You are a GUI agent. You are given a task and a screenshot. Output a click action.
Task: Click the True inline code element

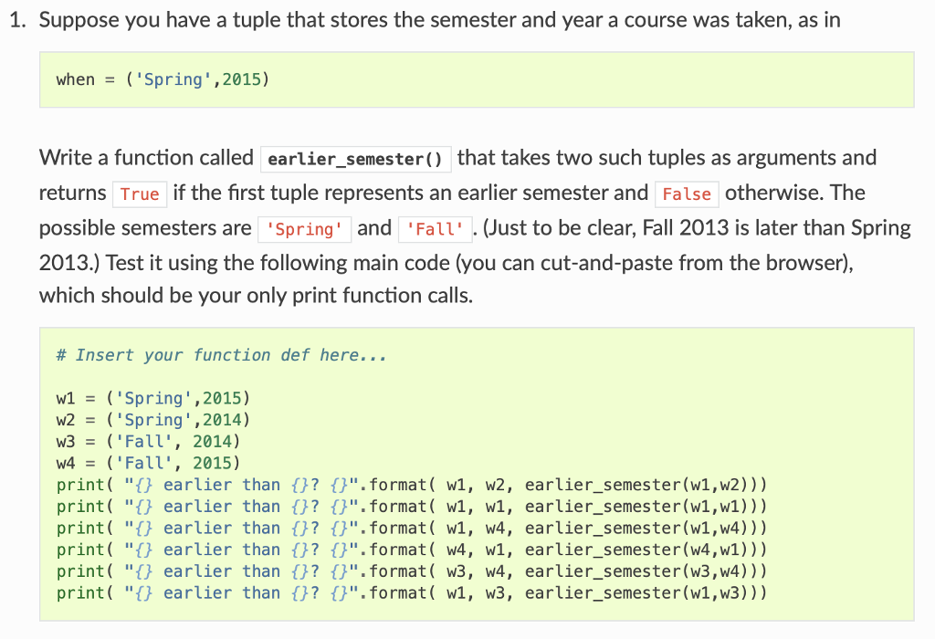(140, 194)
